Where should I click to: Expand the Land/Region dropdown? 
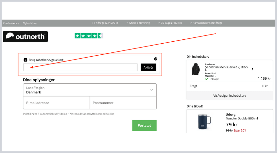tap(89, 90)
